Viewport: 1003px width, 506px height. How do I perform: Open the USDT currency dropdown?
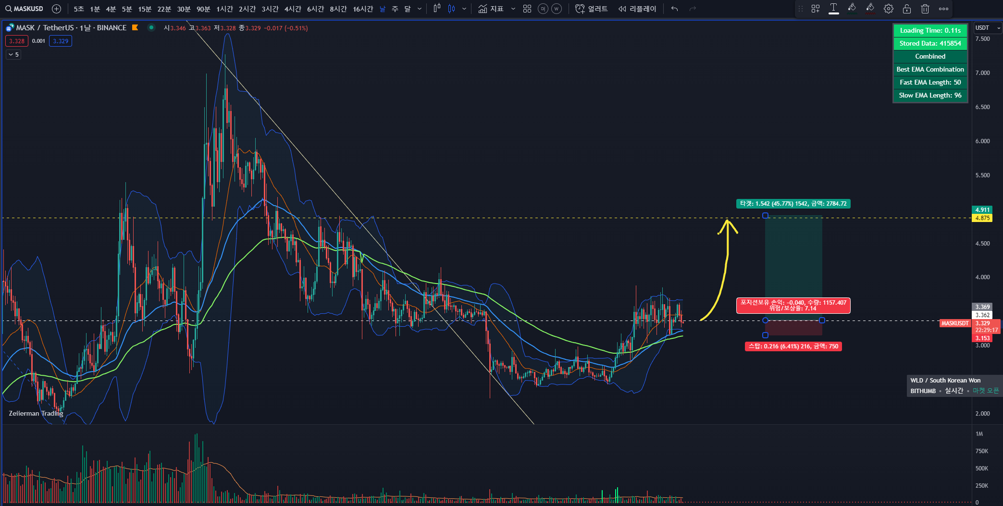988,28
